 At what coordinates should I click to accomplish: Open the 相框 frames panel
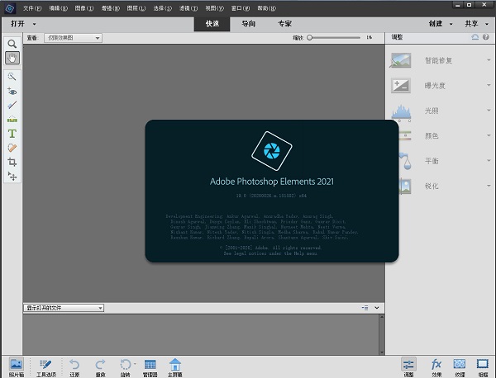click(483, 367)
